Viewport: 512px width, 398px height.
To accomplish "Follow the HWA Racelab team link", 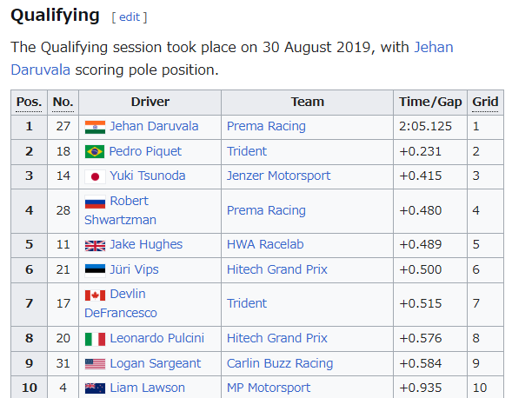I will tap(265, 244).
